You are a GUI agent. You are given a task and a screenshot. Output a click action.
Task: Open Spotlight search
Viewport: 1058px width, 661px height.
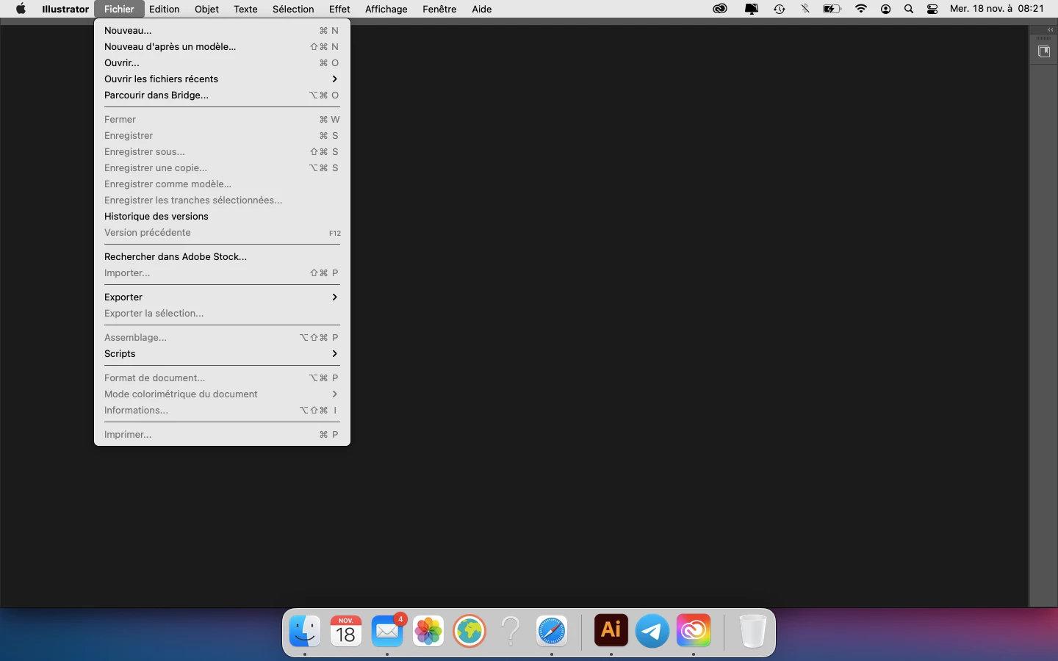pos(909,9)
